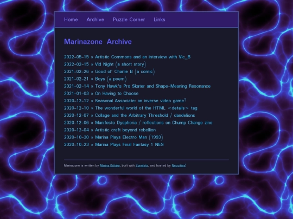Screen dimensions: 293x219
Task: Open the Collage and the Arbitrary Threshold post
Action: 145,115
